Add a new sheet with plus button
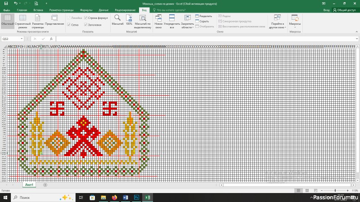Viewport: 360px width, 202px height. [x=45, y=185]
